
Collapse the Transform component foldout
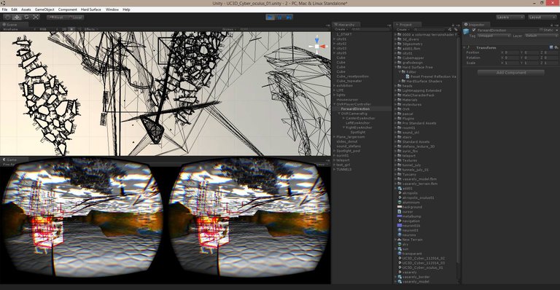[x=464, y=47]
